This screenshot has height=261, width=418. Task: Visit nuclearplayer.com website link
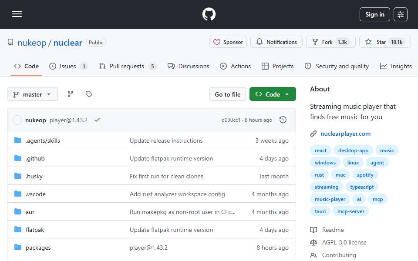[x=345, y=134]
